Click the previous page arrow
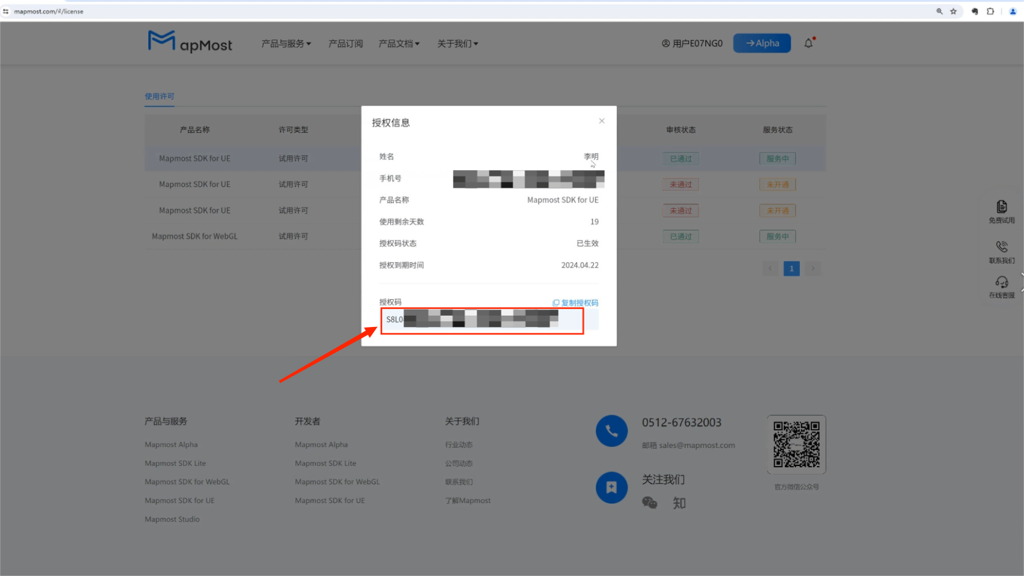 click(770, 269)
